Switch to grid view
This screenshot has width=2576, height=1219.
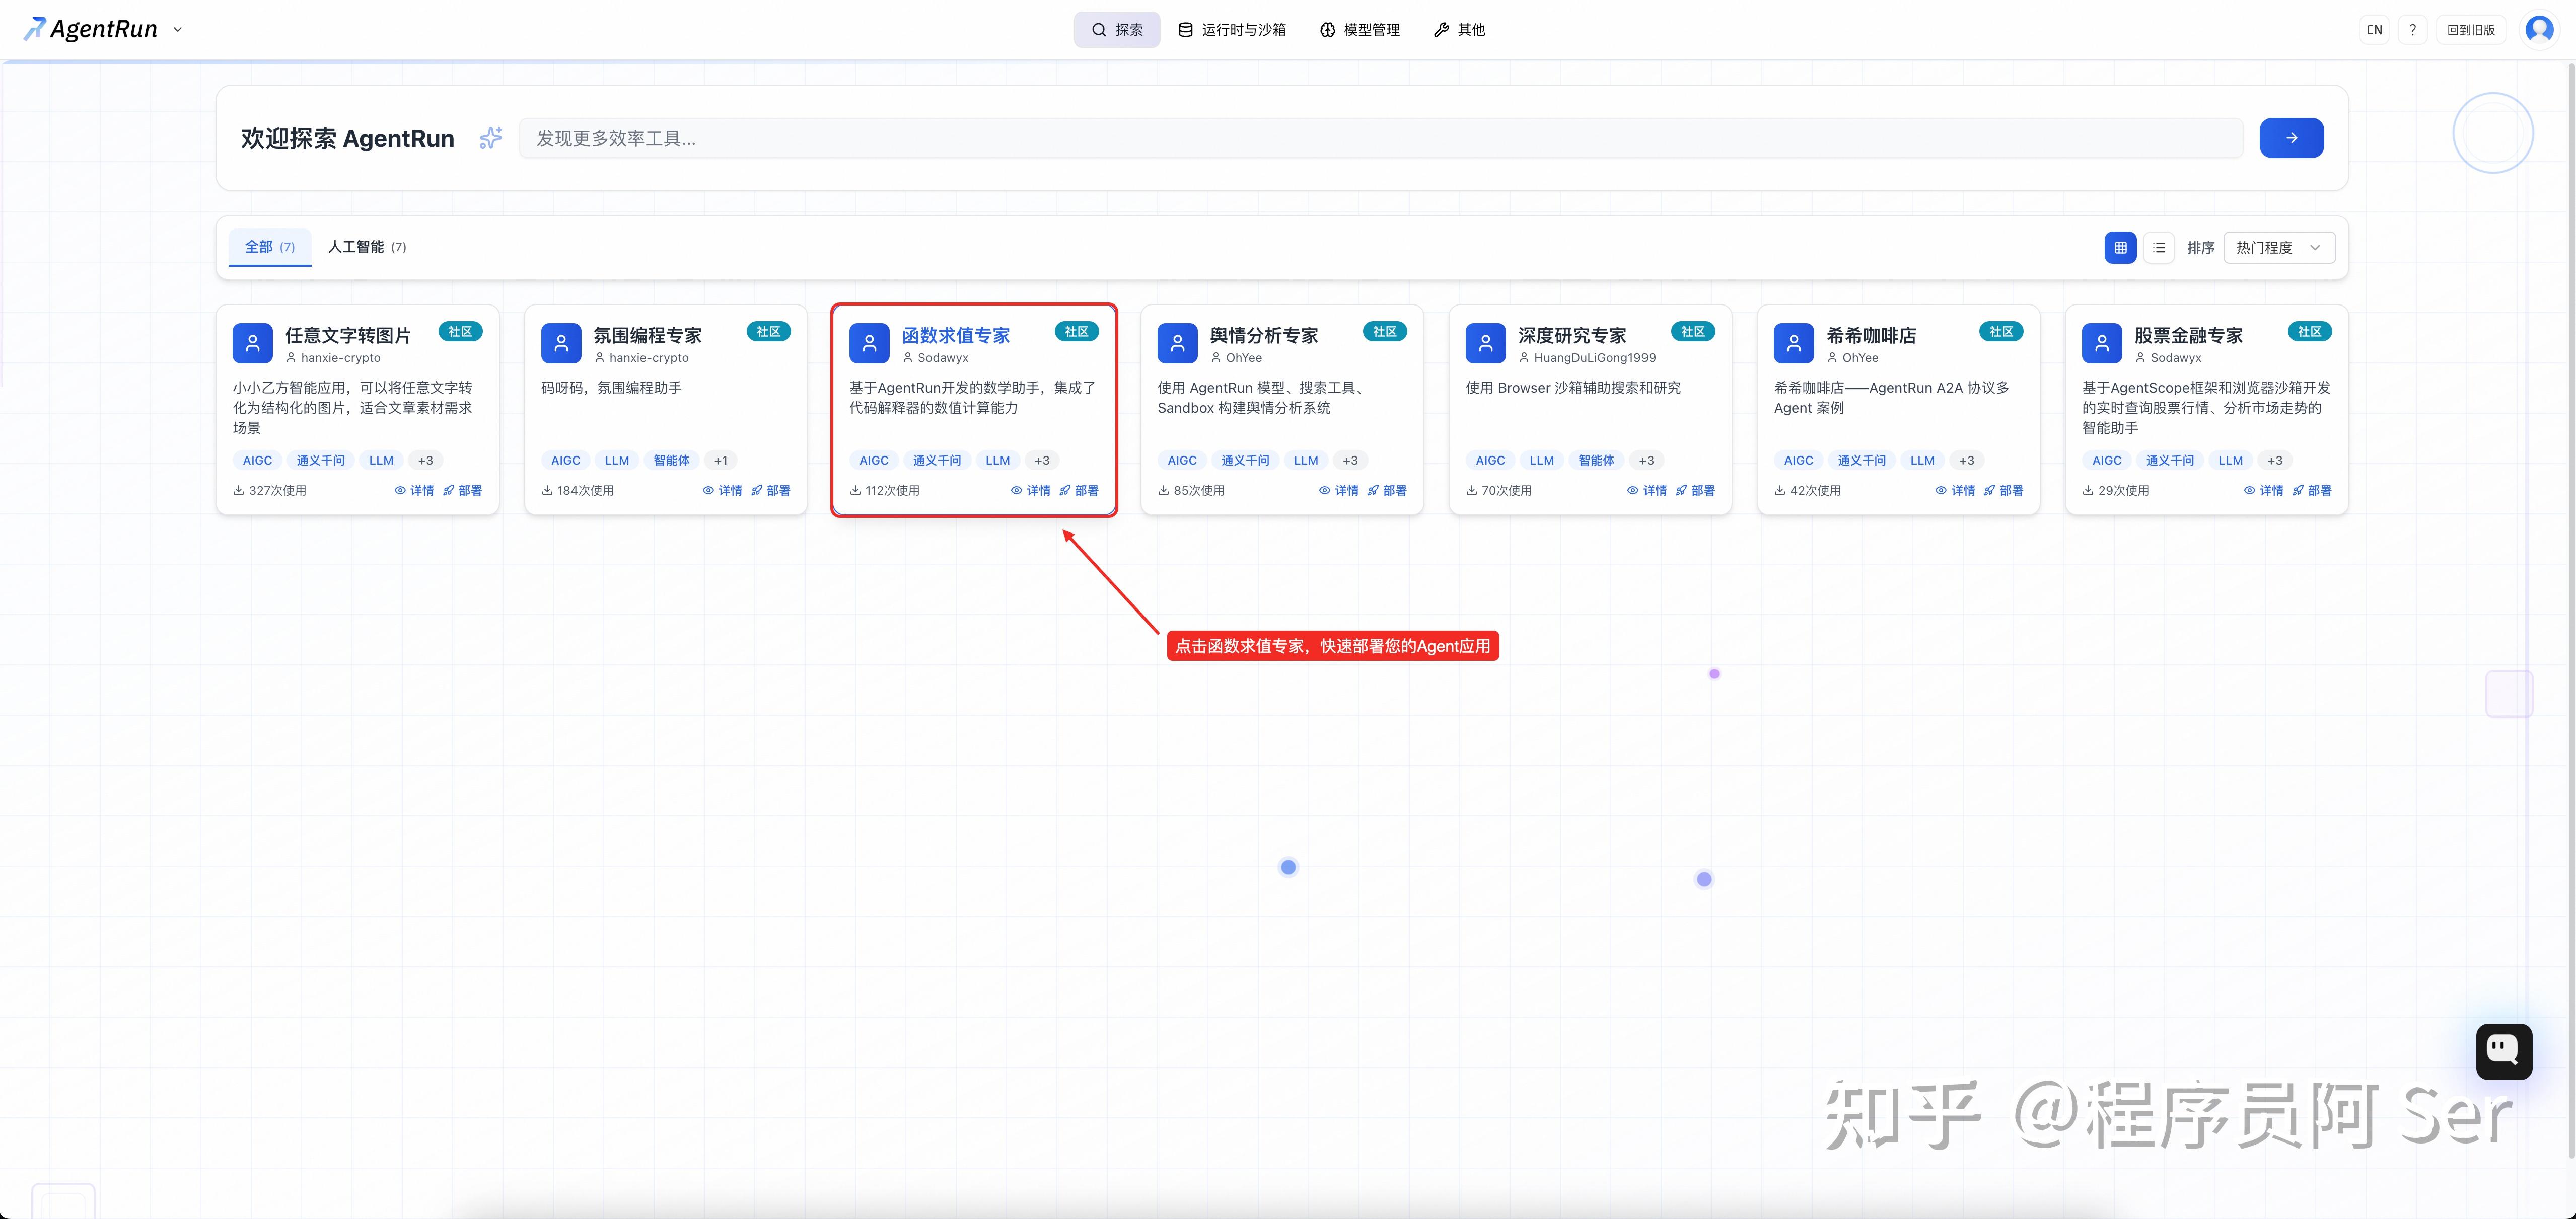[2120, 248]
